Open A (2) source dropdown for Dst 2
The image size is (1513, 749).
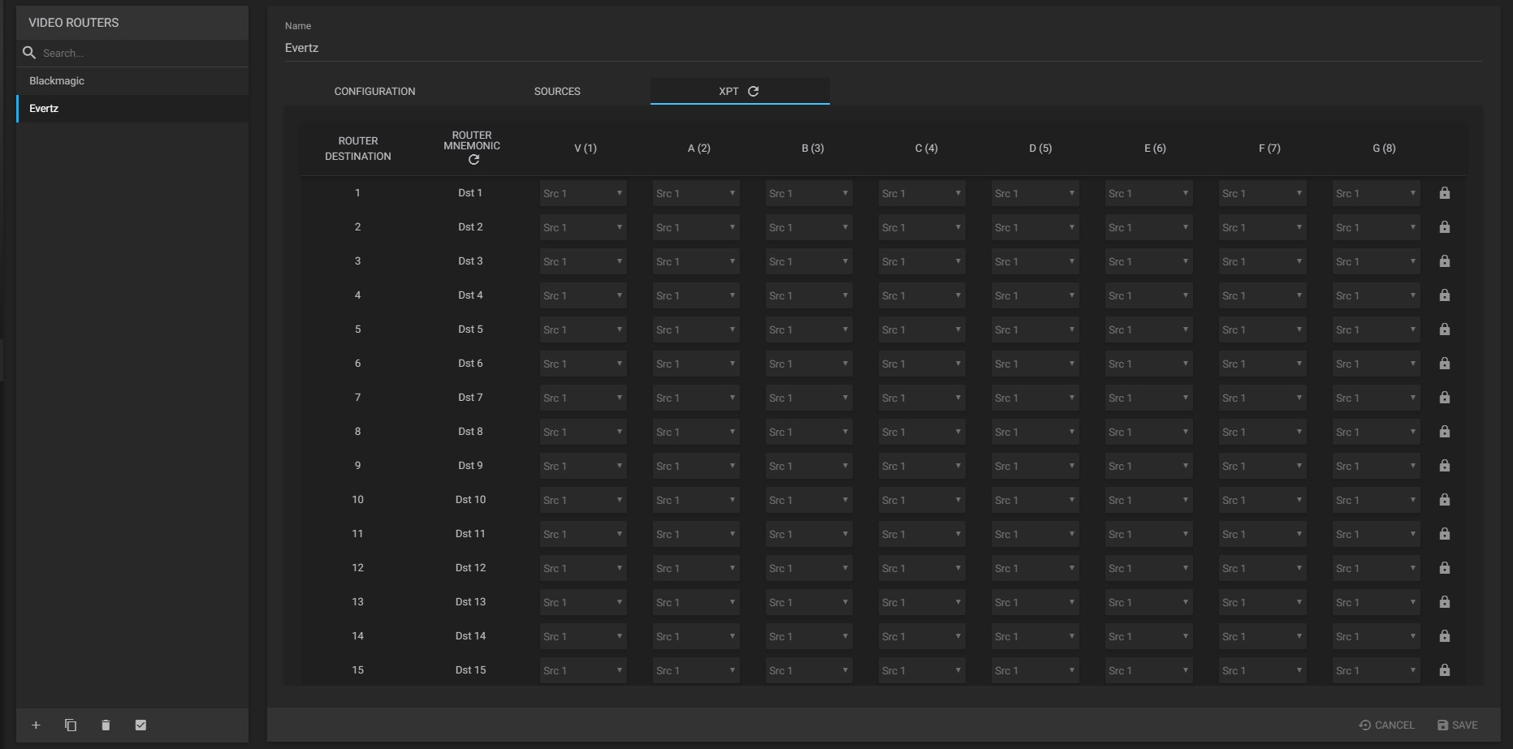coord(696,227)
